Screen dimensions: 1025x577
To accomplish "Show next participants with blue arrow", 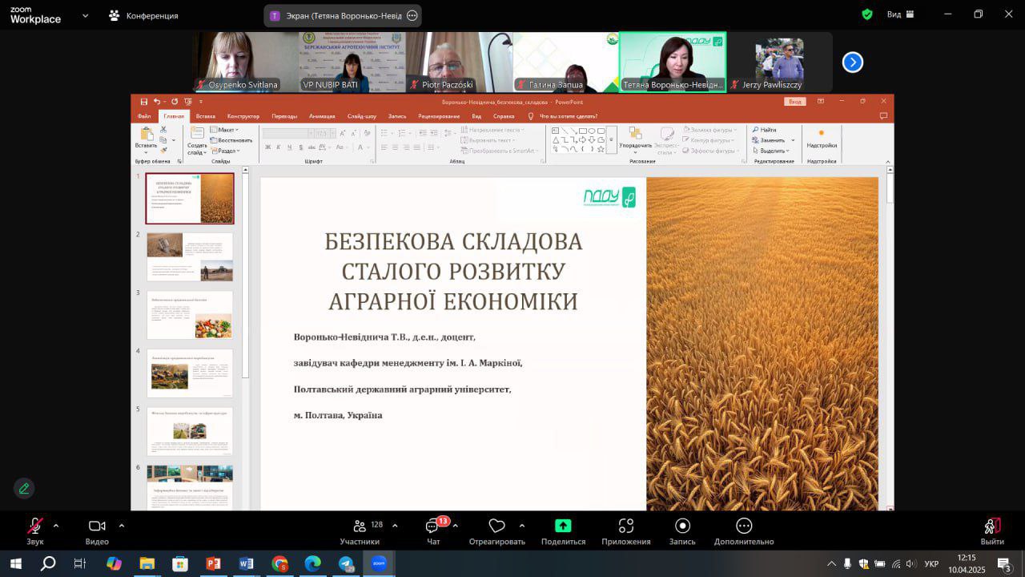I will (853, 62).
